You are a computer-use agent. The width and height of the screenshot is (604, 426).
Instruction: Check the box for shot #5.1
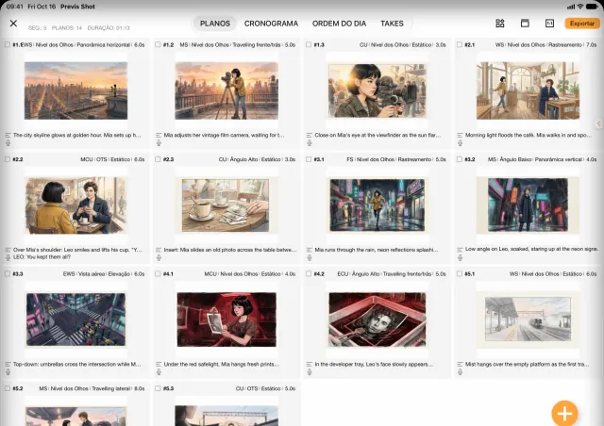click(x=460, y=274)
